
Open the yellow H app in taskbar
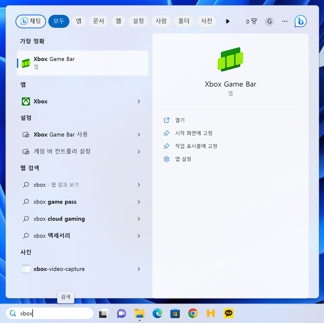211,313
